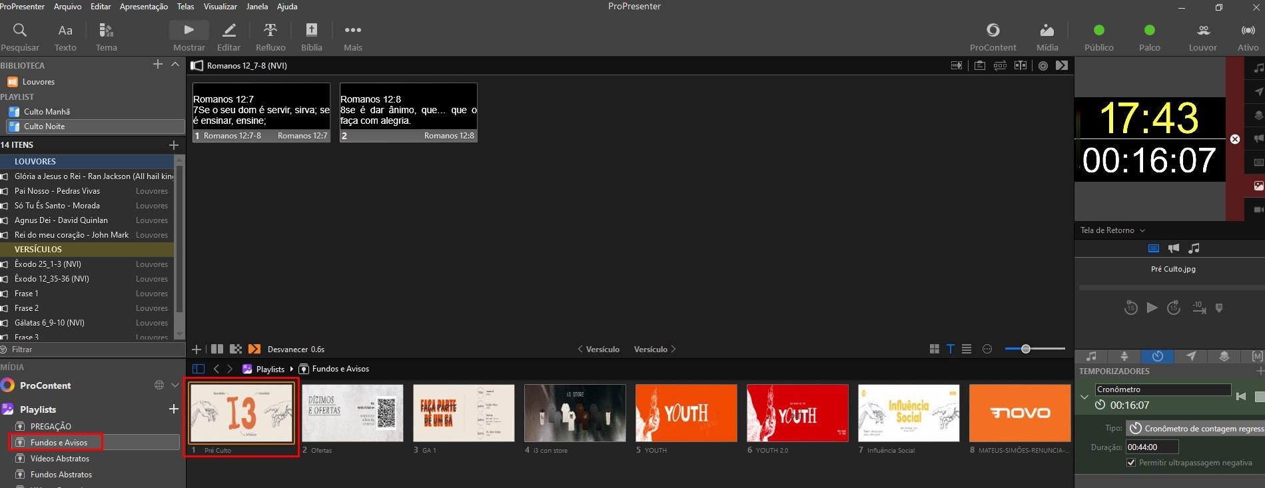Image resolution: width=1265 pixels, height=488 pixels.
Task: Open the Telas menu
Action: tap(186, 7)
